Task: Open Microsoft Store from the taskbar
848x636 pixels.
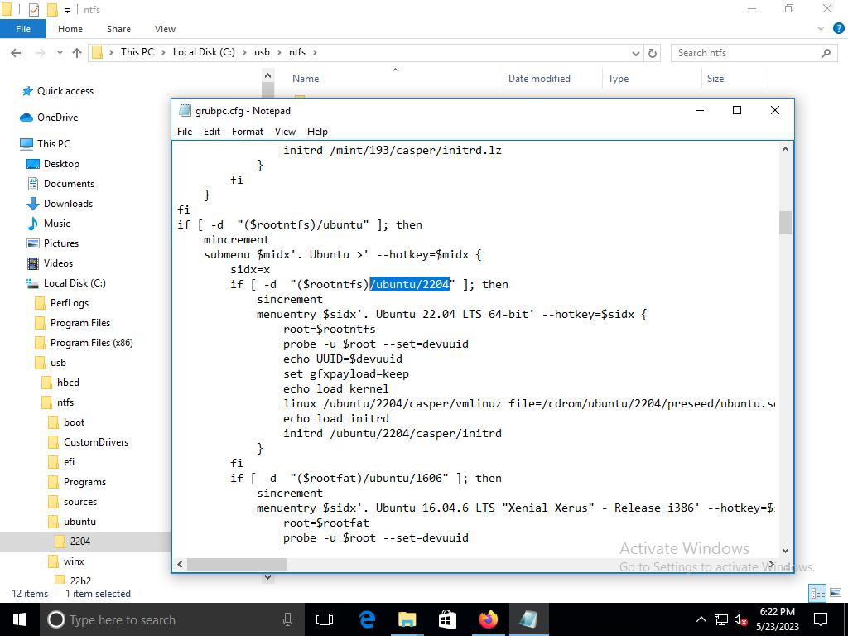Action: [447, 619]
